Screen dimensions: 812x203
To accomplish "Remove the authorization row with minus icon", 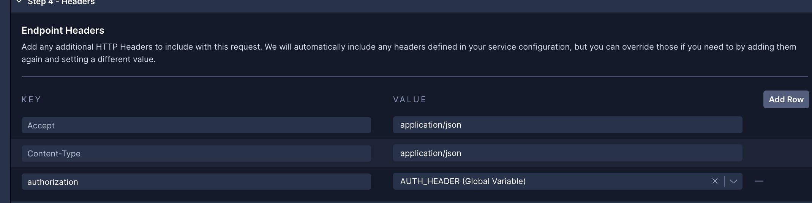I will tap(759, 181).
